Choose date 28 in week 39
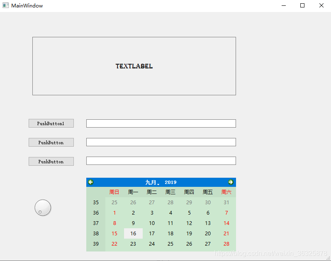This screenshot has height=261, width=331. pyautogui.click(x=226, y=244)
